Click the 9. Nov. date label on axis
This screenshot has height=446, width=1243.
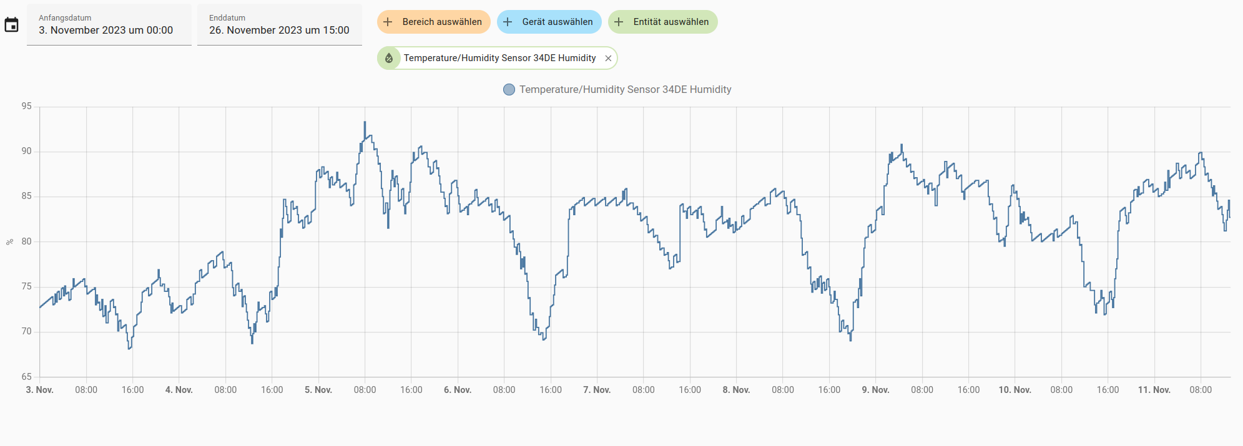pos(875,390)
